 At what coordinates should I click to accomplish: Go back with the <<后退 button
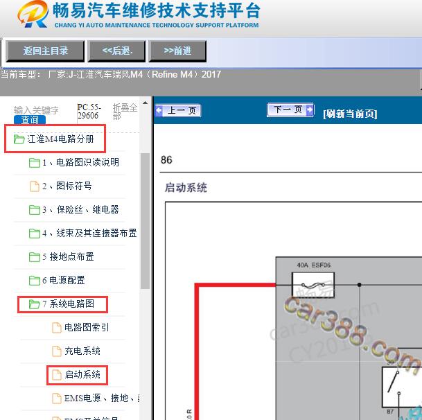coord(116,51)
